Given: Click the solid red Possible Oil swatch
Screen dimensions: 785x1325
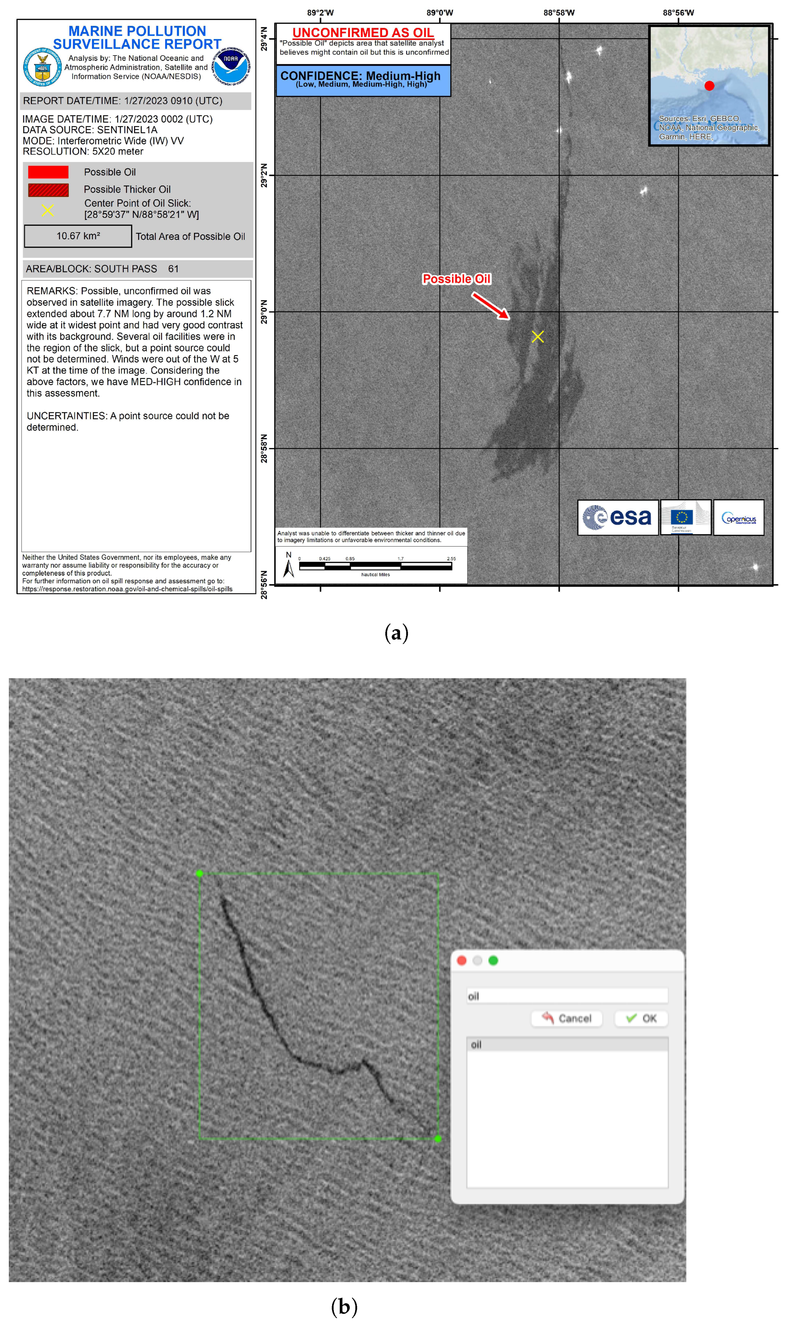Looking at the screenshot, I should tap(48, 172).
